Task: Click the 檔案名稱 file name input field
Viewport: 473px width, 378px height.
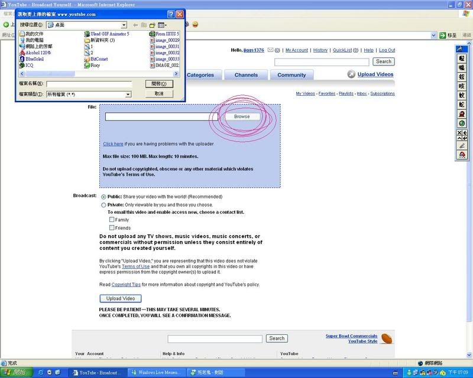Action: pos(89,84)
